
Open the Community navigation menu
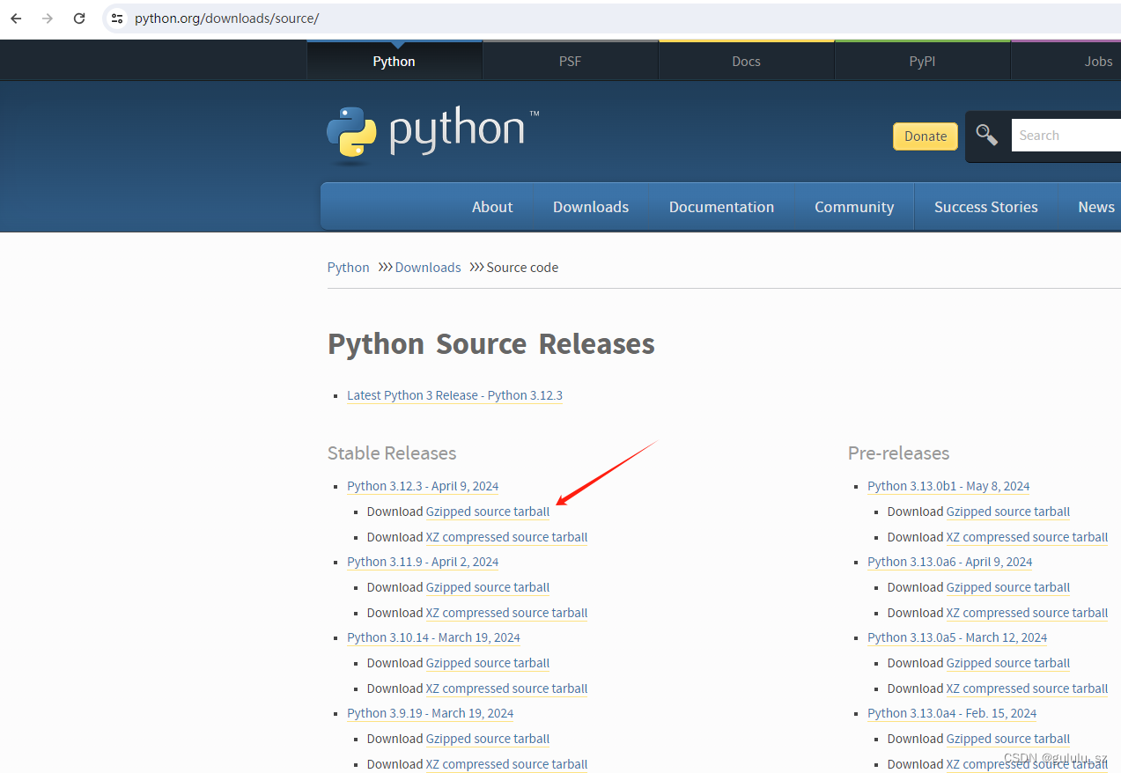point(853,206)
